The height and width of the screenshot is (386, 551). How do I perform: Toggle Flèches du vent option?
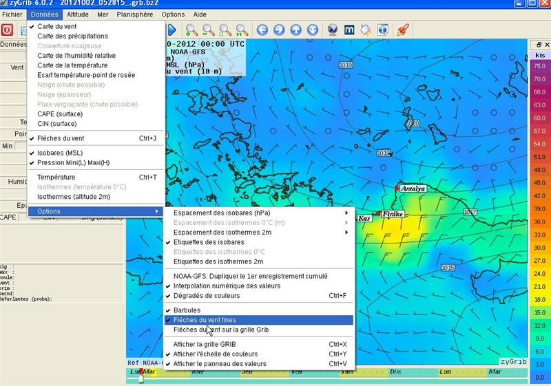(x=96, y=138)
